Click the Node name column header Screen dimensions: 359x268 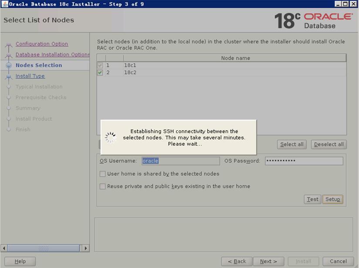tap(235, 58)
